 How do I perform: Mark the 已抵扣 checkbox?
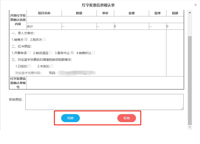pyautogui.click(x=30, y=66)
